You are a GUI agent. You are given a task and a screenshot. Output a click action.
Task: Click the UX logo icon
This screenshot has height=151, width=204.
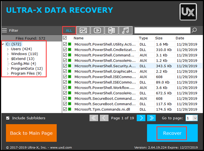(x=188, y=12)
